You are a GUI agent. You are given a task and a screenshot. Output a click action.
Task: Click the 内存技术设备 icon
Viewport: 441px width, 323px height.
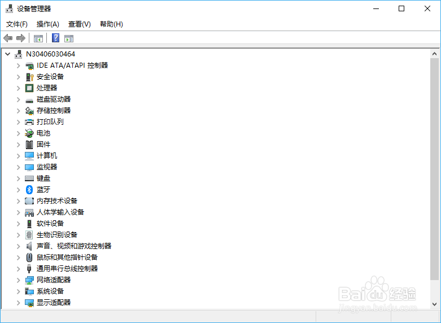pos(29,201)
